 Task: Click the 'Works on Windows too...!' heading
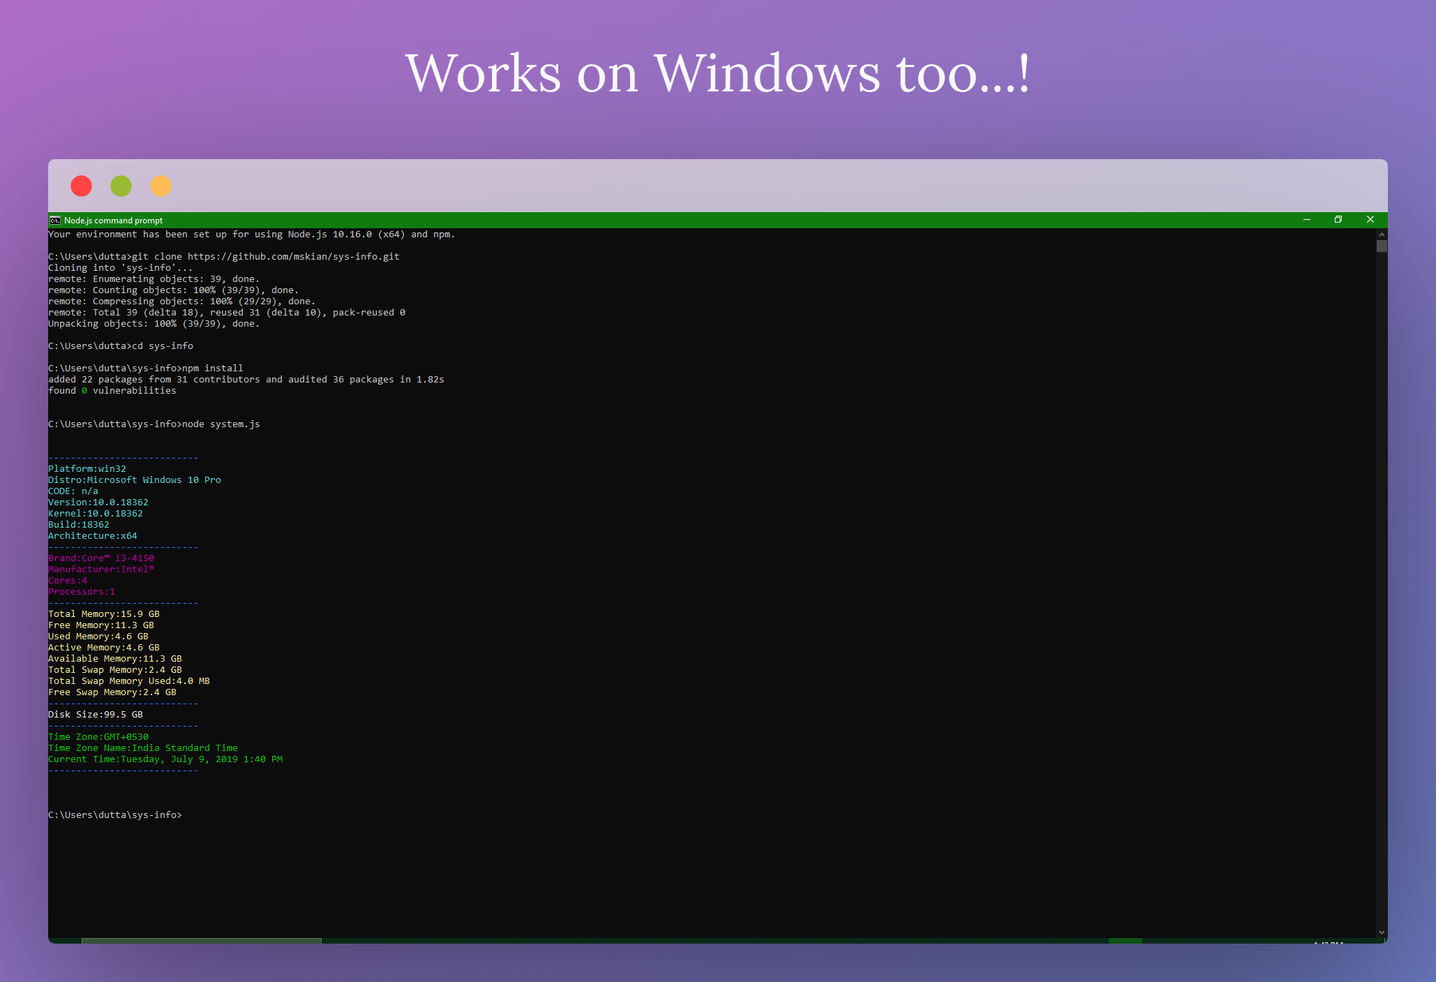pos(717,73)
